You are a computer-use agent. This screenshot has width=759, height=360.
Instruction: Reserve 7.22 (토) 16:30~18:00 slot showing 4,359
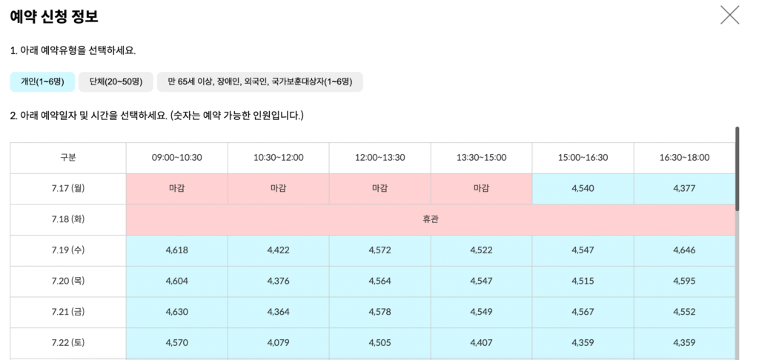pyautogui.click(x=684, y=344)
